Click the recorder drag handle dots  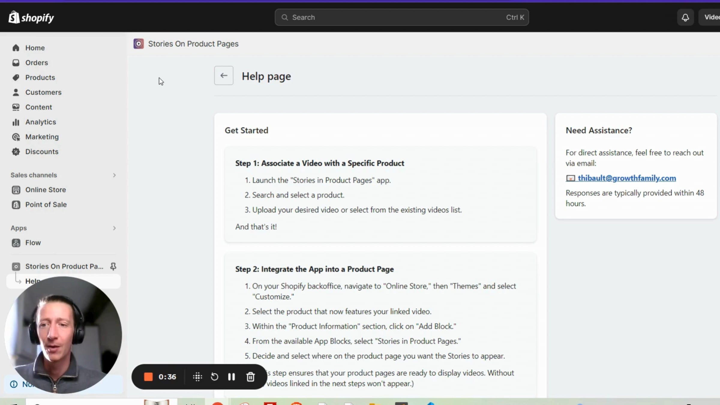coord(197,377)
